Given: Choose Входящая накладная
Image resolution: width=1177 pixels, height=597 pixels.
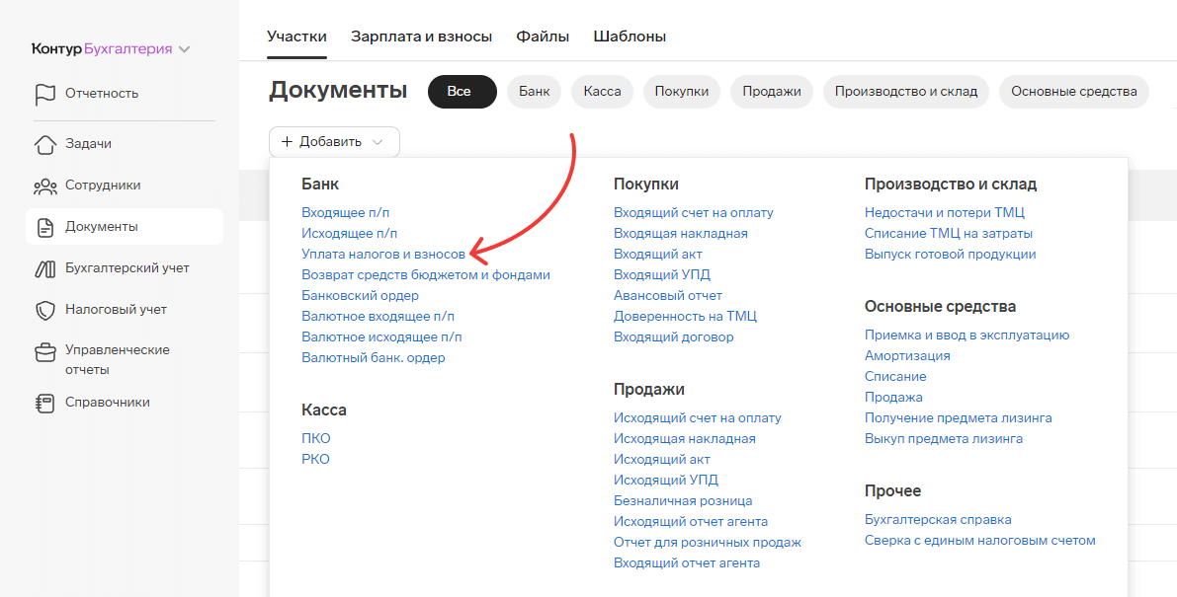Looking at the screenshot, I should click(x=681, y=234).
